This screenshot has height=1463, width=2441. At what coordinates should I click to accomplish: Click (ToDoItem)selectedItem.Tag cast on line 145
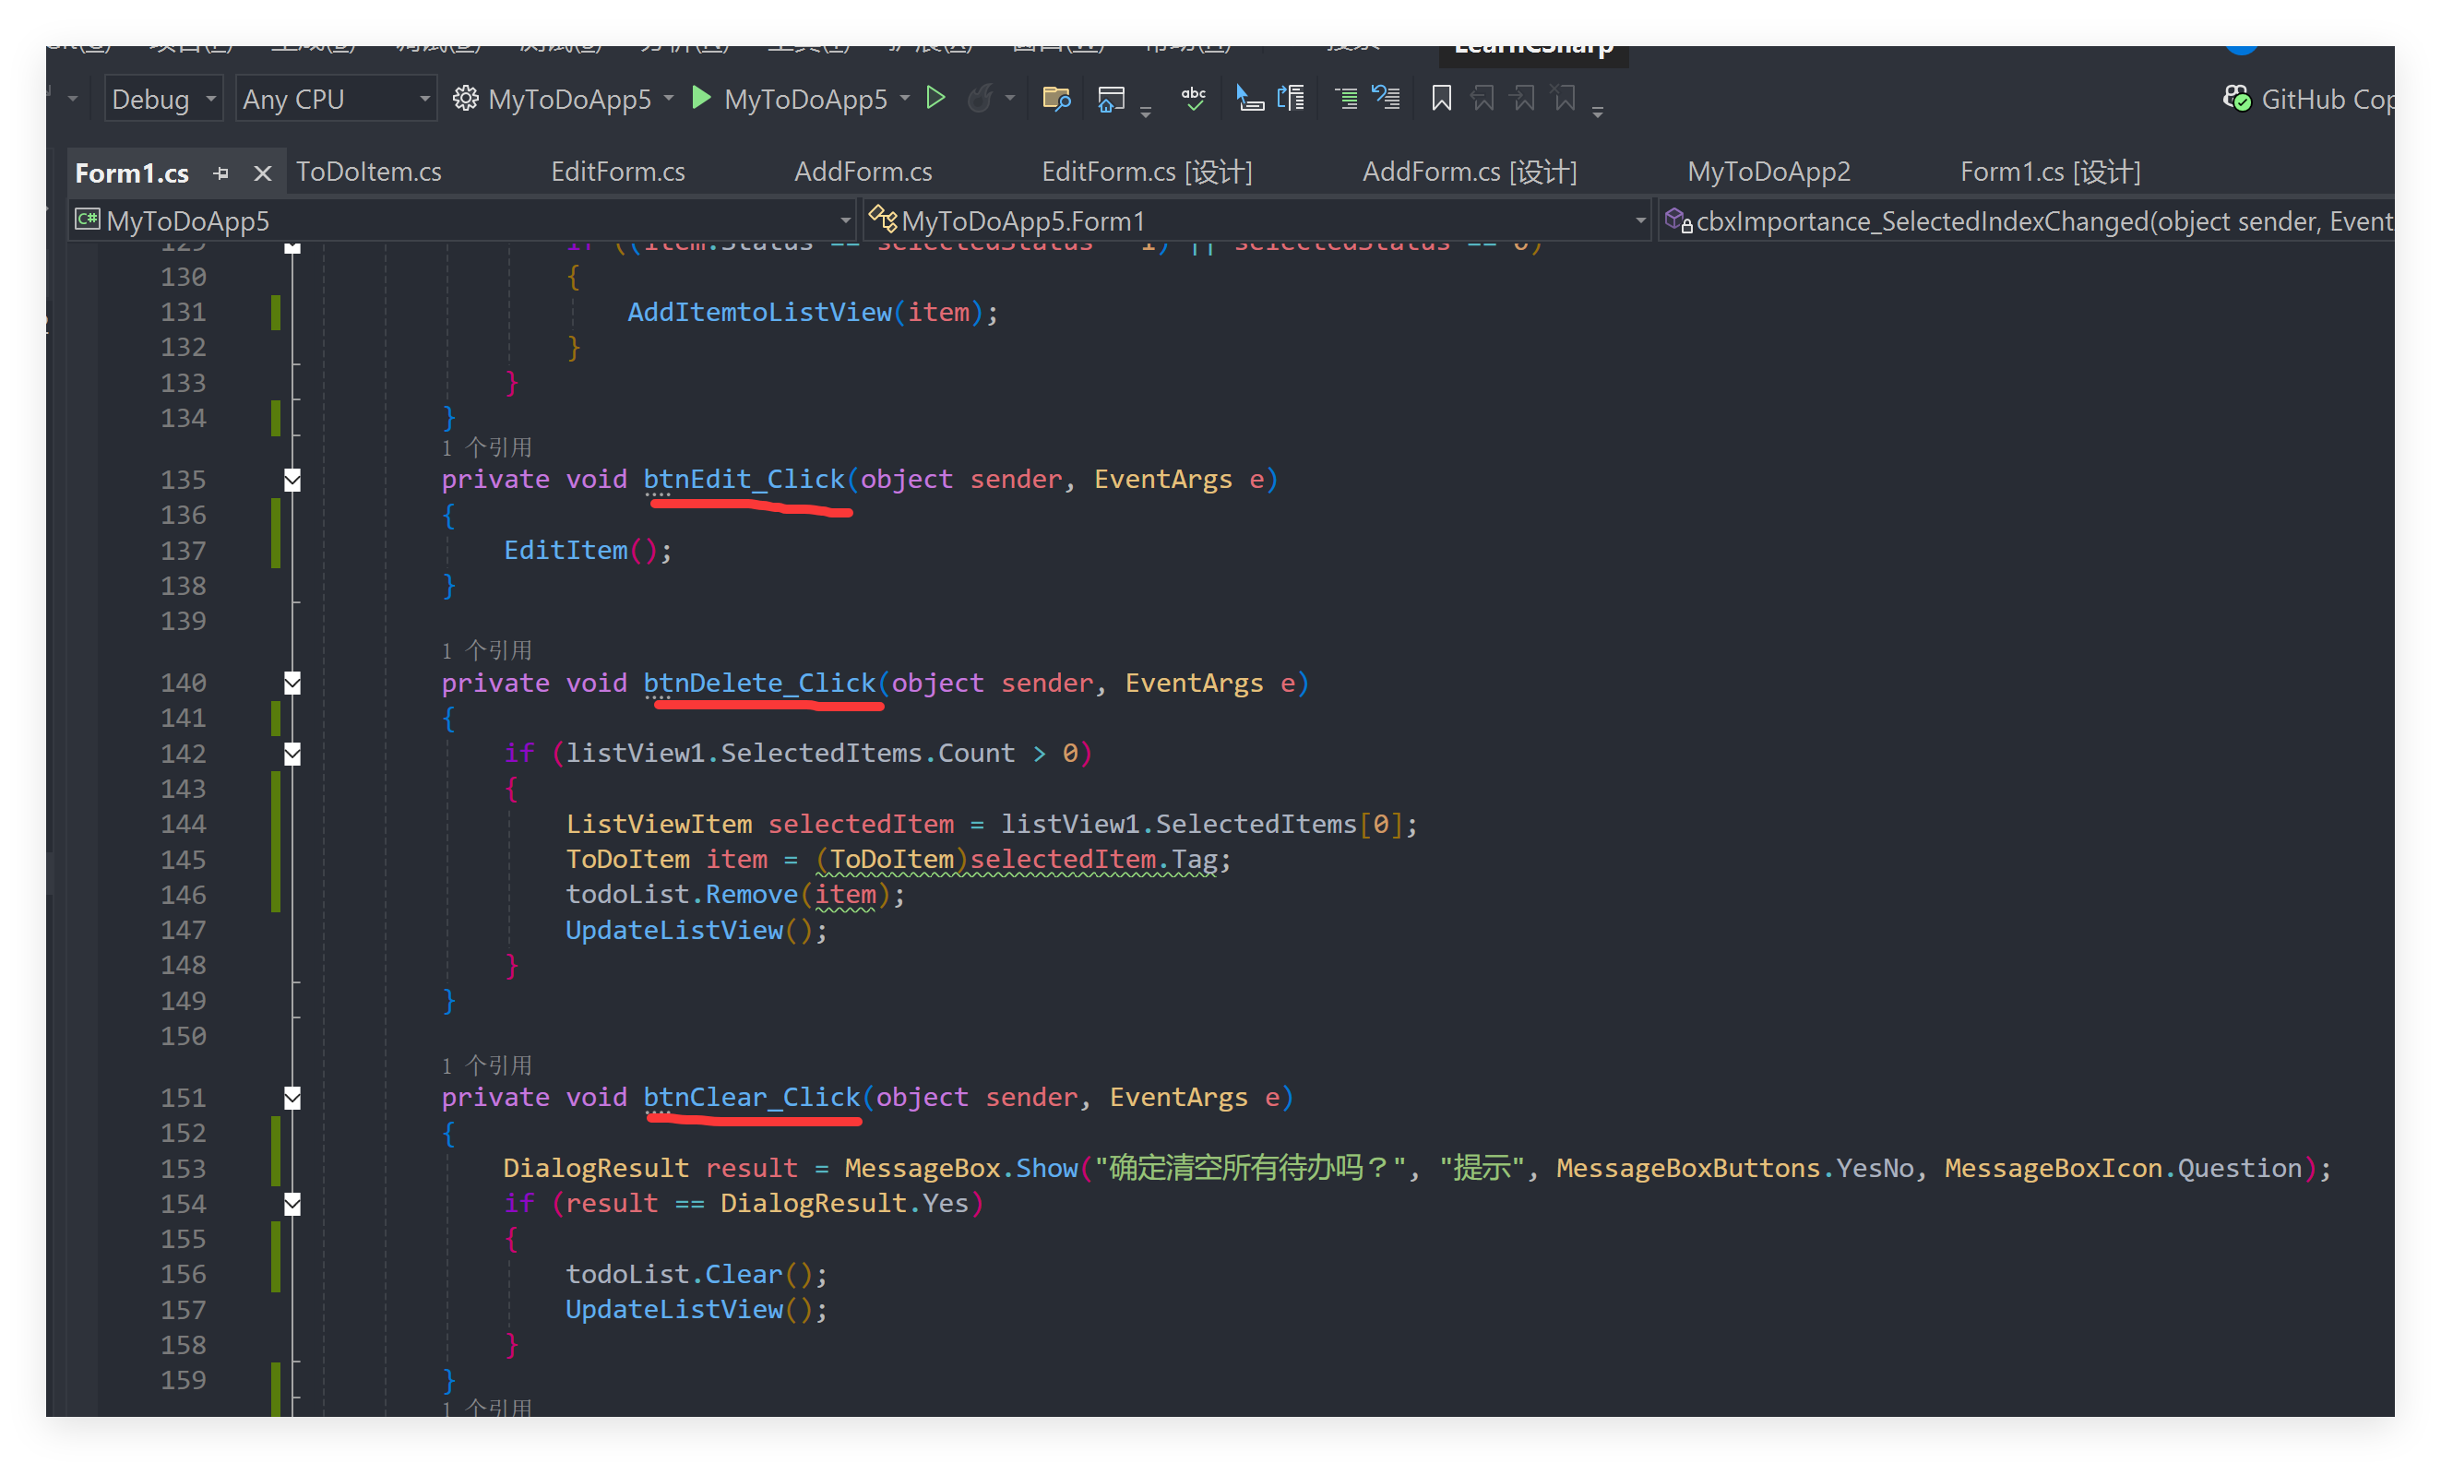click(x=1017, y=860)
